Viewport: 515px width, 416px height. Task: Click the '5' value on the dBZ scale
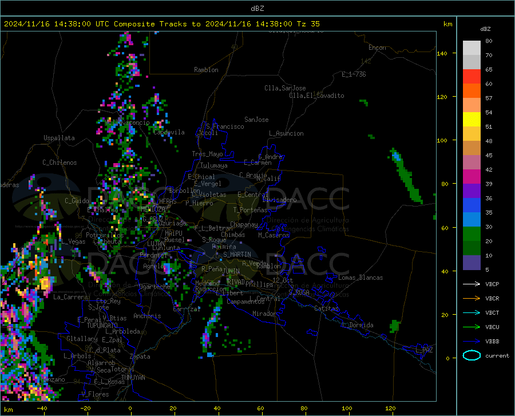[487, 270]
